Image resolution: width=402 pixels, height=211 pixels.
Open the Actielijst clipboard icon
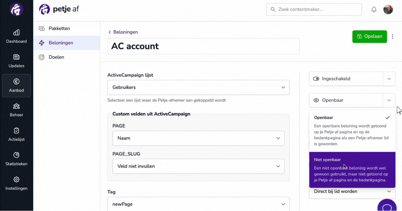[x=16, y=131]
